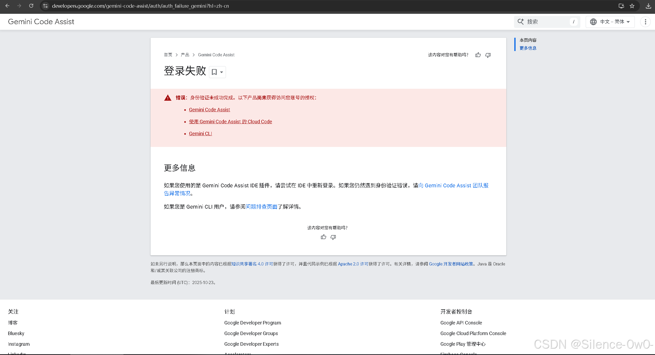Go to 首页 breadcrumb

[168, 55]
